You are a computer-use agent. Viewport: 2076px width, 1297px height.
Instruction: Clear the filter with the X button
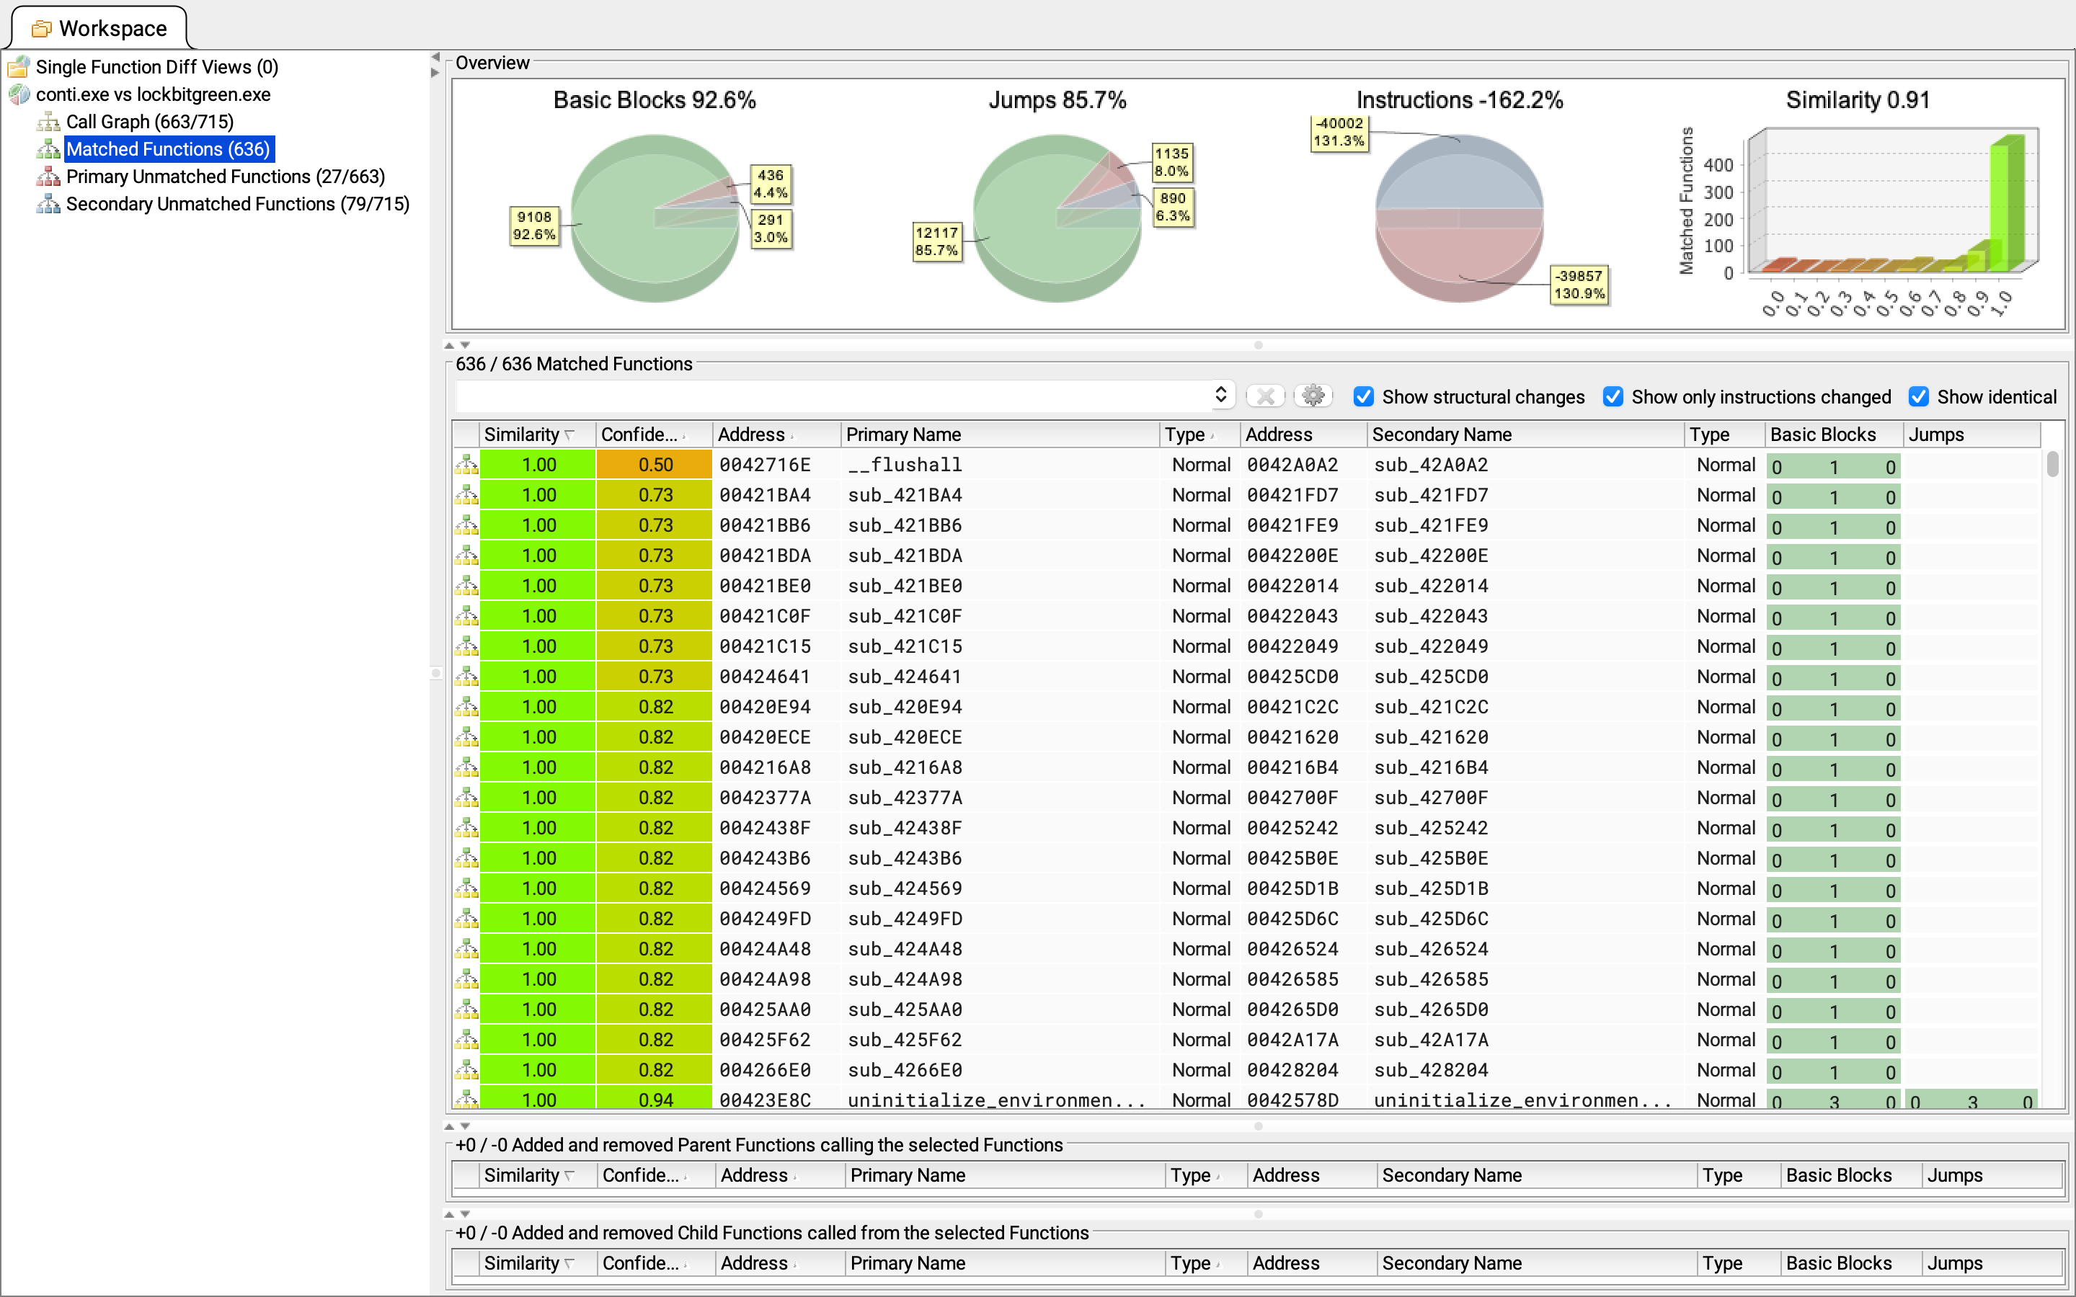(1265, 396)
